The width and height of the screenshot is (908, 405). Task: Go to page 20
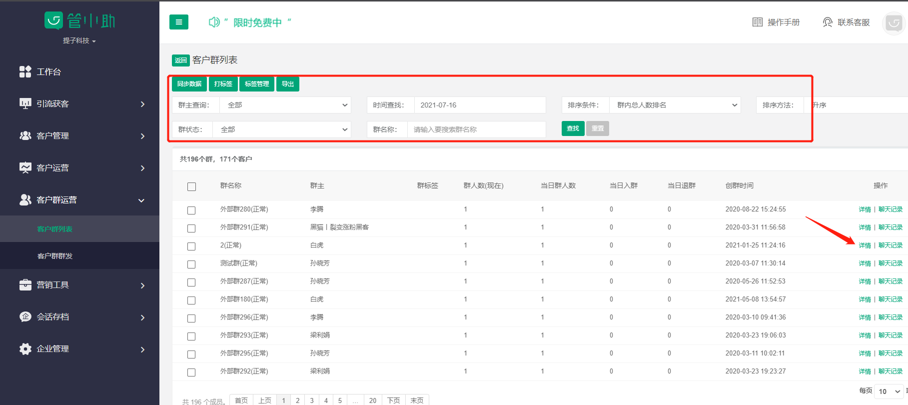coord(373,400)
